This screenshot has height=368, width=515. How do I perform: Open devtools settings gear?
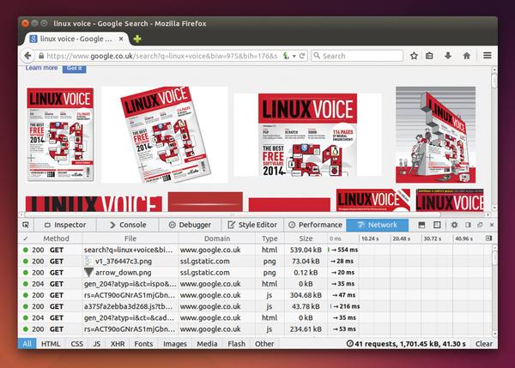454,225
